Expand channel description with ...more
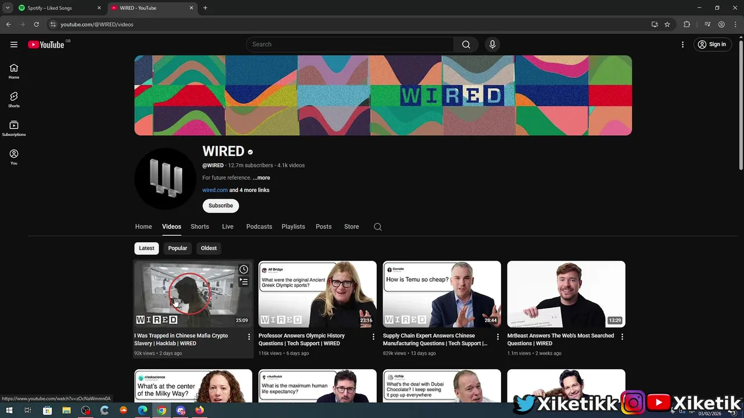This screenshot has height=418, width=744. click(x=262, y=178)
